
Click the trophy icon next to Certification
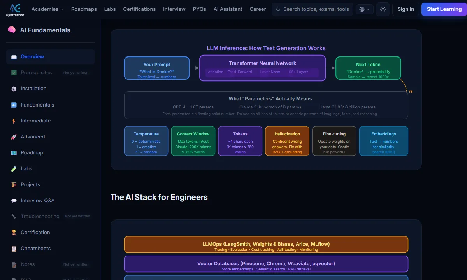14,233
